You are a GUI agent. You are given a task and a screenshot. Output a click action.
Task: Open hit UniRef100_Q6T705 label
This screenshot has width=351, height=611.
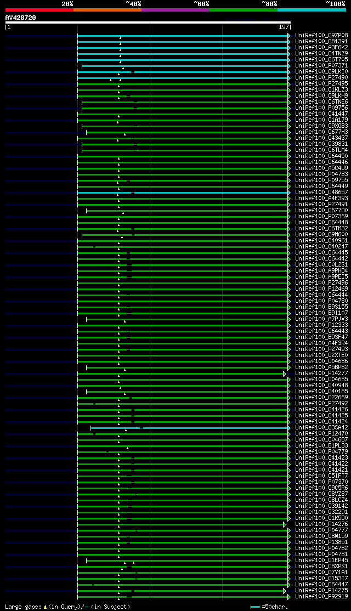coord(321,60)
